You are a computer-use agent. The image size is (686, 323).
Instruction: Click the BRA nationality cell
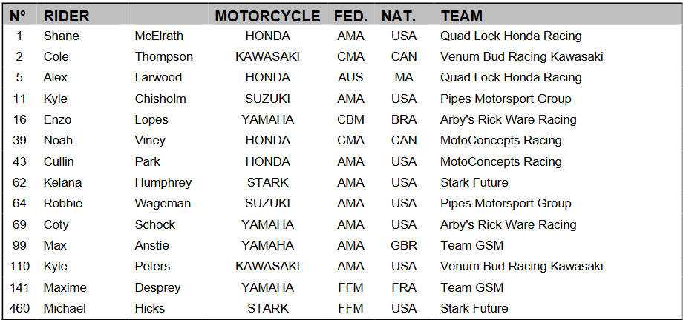click(x=404, y=119)
